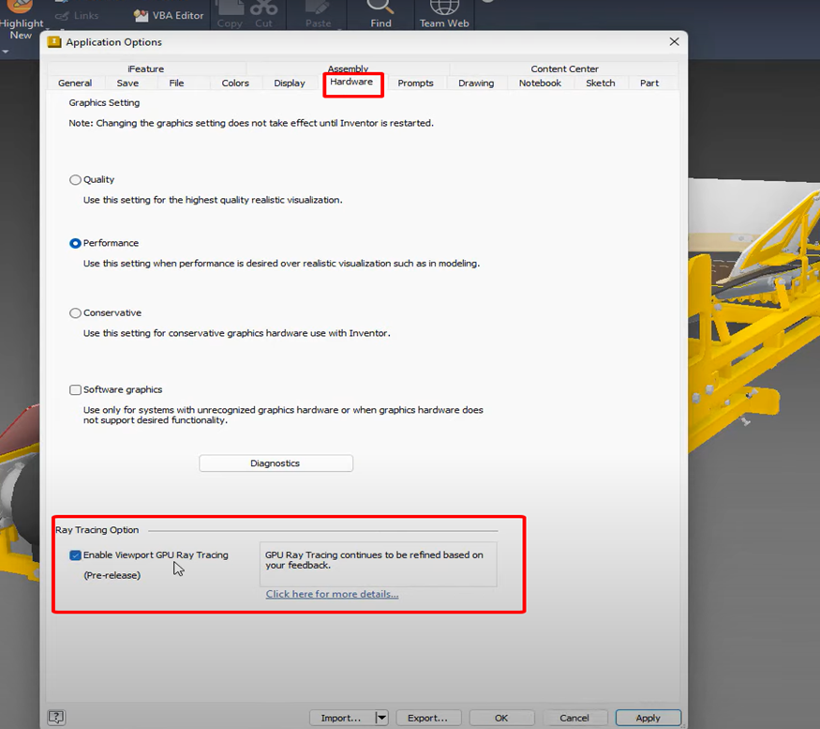Toggle the Software graphics checkbox
This screenshot has width=820, height=729.
click(75, 389)
